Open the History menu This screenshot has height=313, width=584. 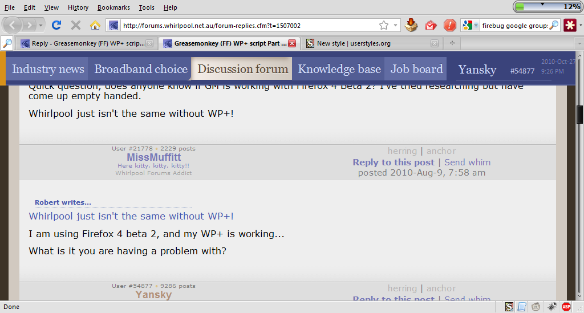coord(78,7)
